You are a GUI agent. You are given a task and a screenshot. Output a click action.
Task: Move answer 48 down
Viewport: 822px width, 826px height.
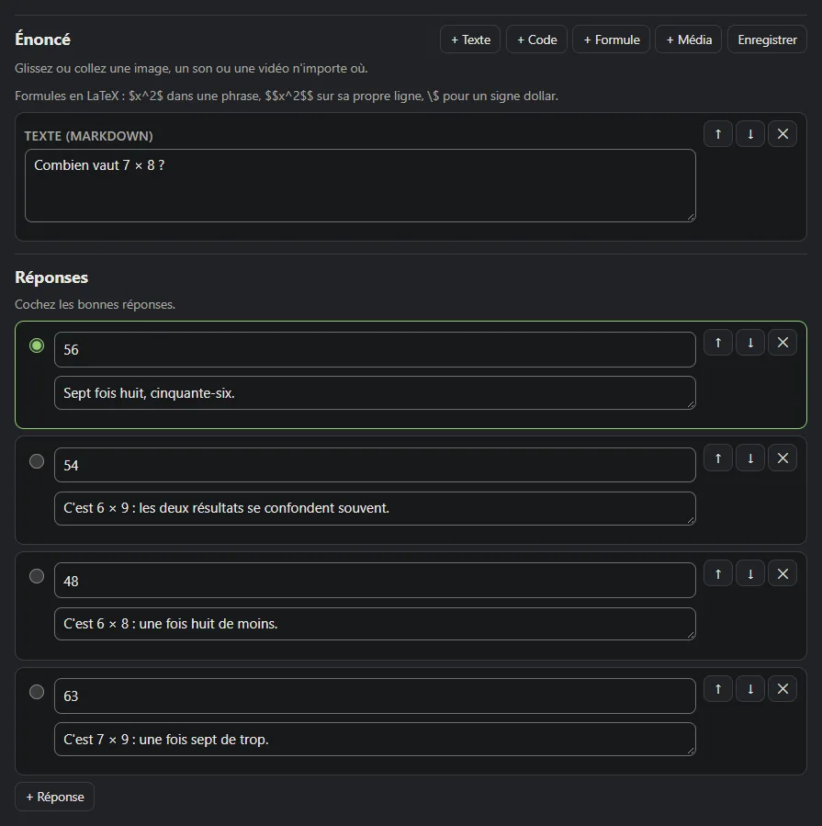pos(750,573)
